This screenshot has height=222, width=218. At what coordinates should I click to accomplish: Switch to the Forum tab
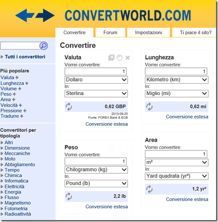(110, 33)
